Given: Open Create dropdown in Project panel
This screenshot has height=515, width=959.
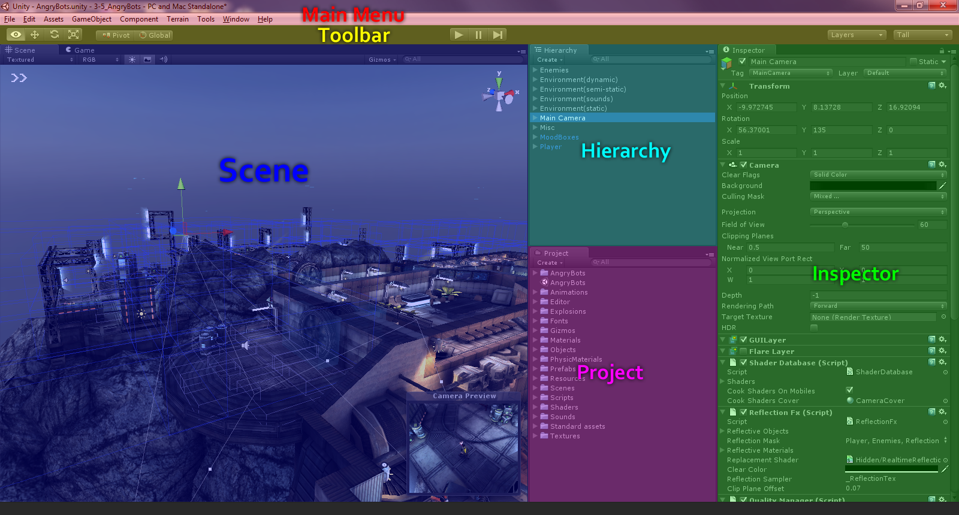Looking at the screenshot, I should pos(550,263).
